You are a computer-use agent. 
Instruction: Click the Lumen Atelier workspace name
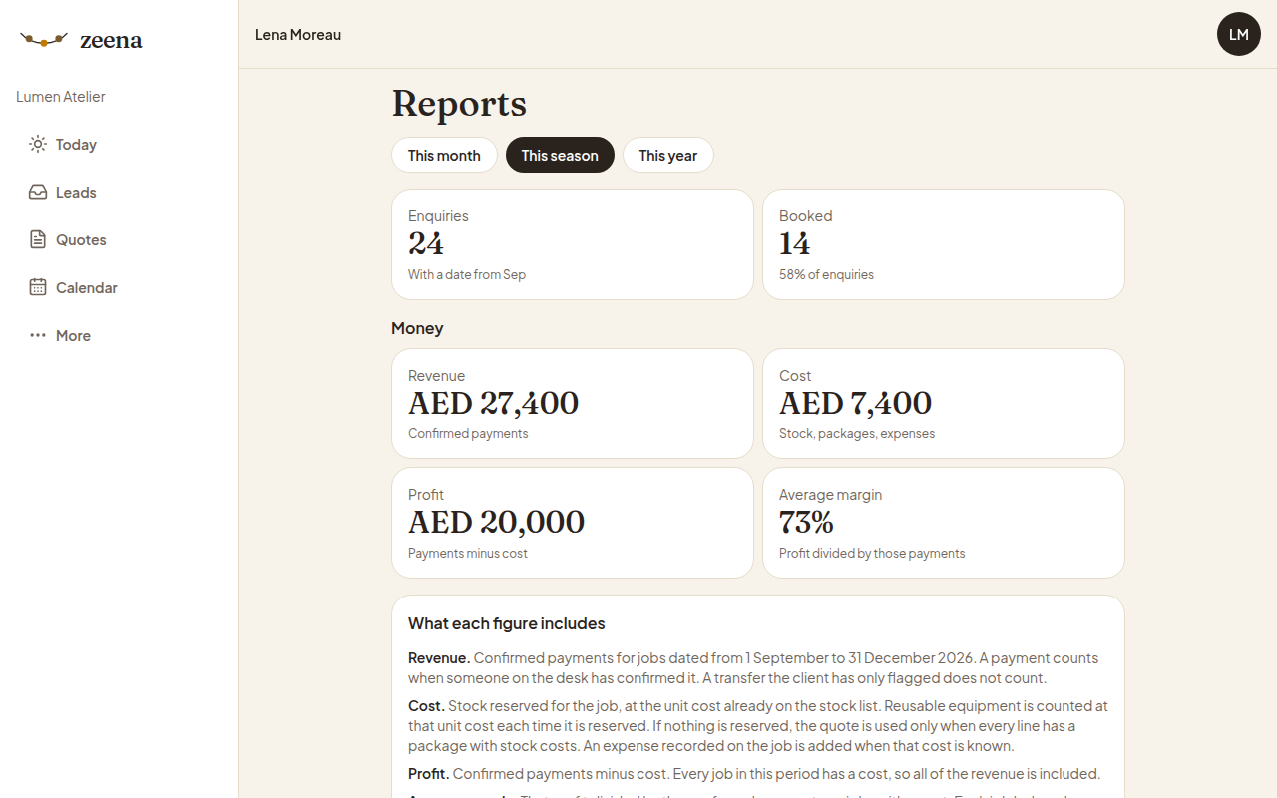[61, 97]
